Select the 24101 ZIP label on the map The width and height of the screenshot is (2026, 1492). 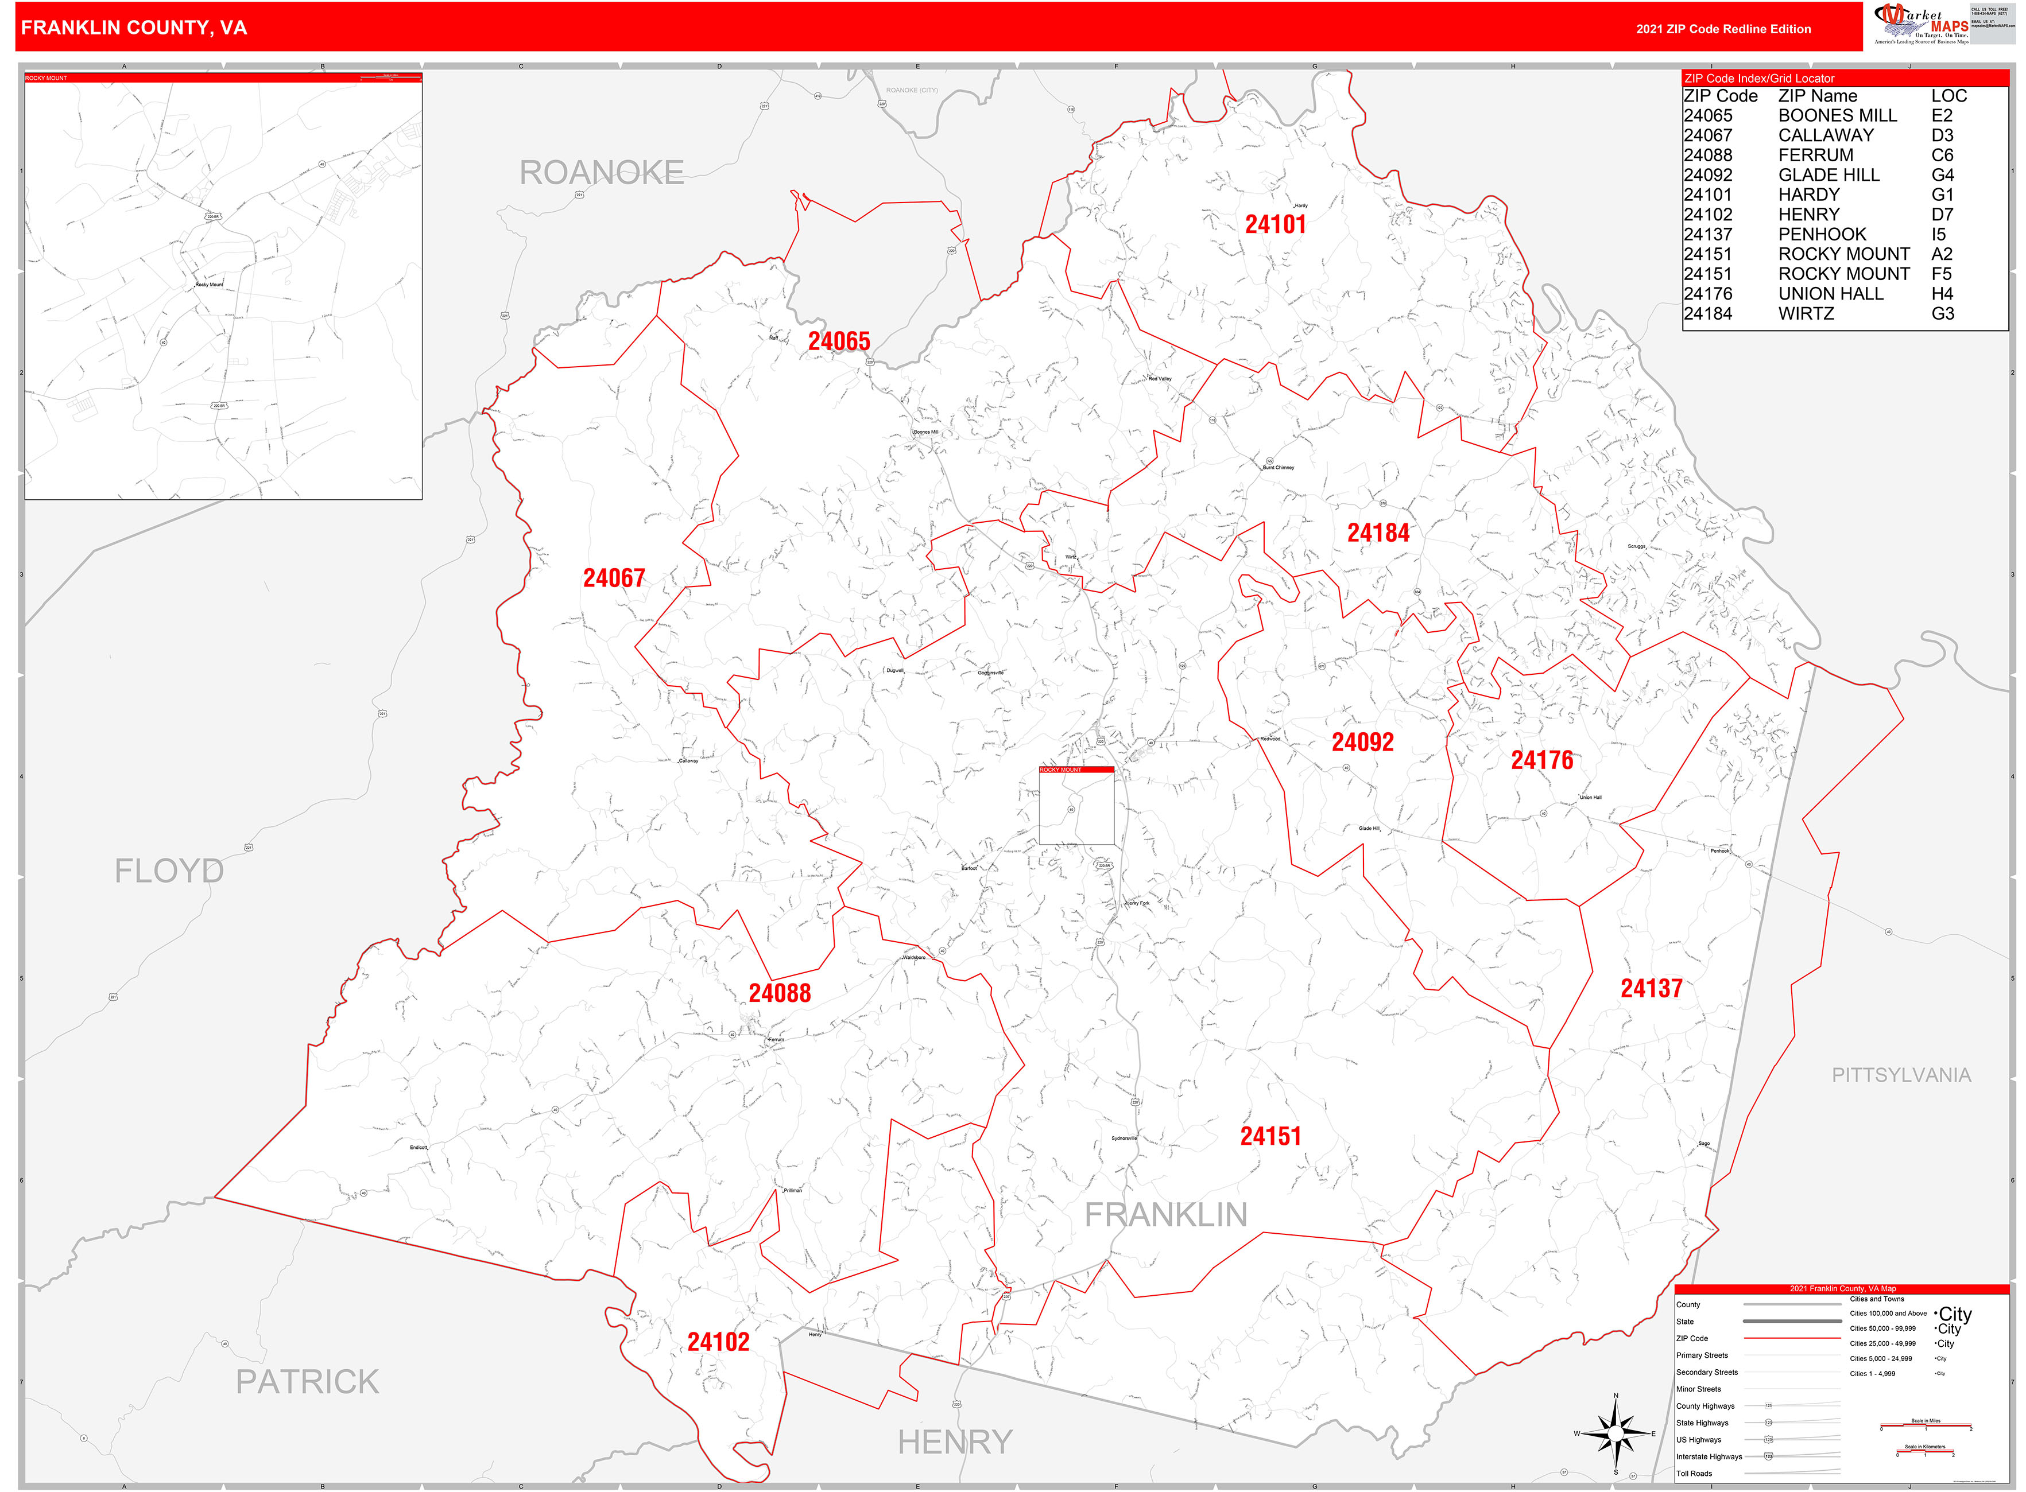1275,225
